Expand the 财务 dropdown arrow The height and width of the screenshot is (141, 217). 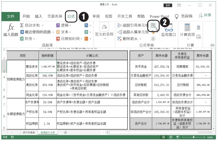pyautogui.click(x=34, y=39)
